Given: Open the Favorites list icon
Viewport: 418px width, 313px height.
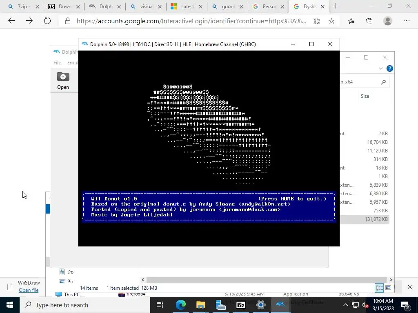Looking at the screenshot, I should (x=351, y=21).
